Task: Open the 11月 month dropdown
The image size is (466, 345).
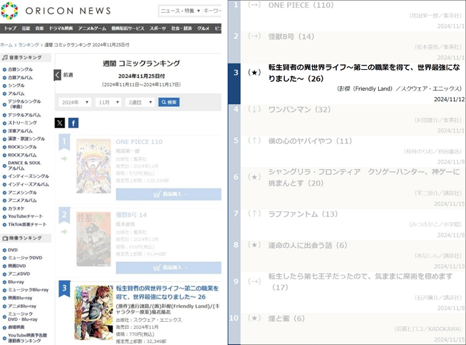Action: [108, 103]
